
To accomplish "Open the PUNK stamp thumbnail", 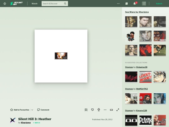I will tap(146, 120).
